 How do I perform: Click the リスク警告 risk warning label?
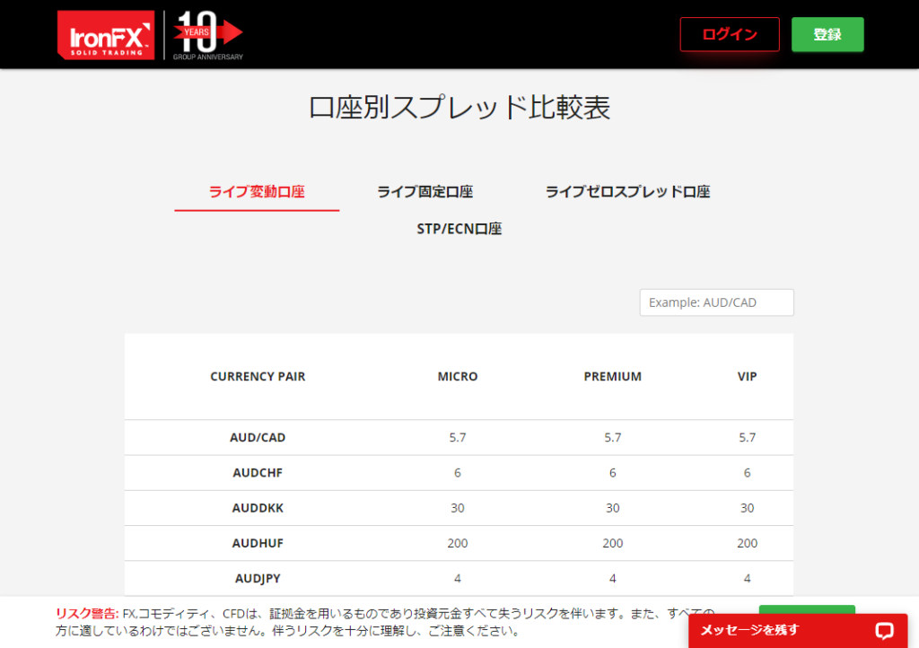point(87,613)
